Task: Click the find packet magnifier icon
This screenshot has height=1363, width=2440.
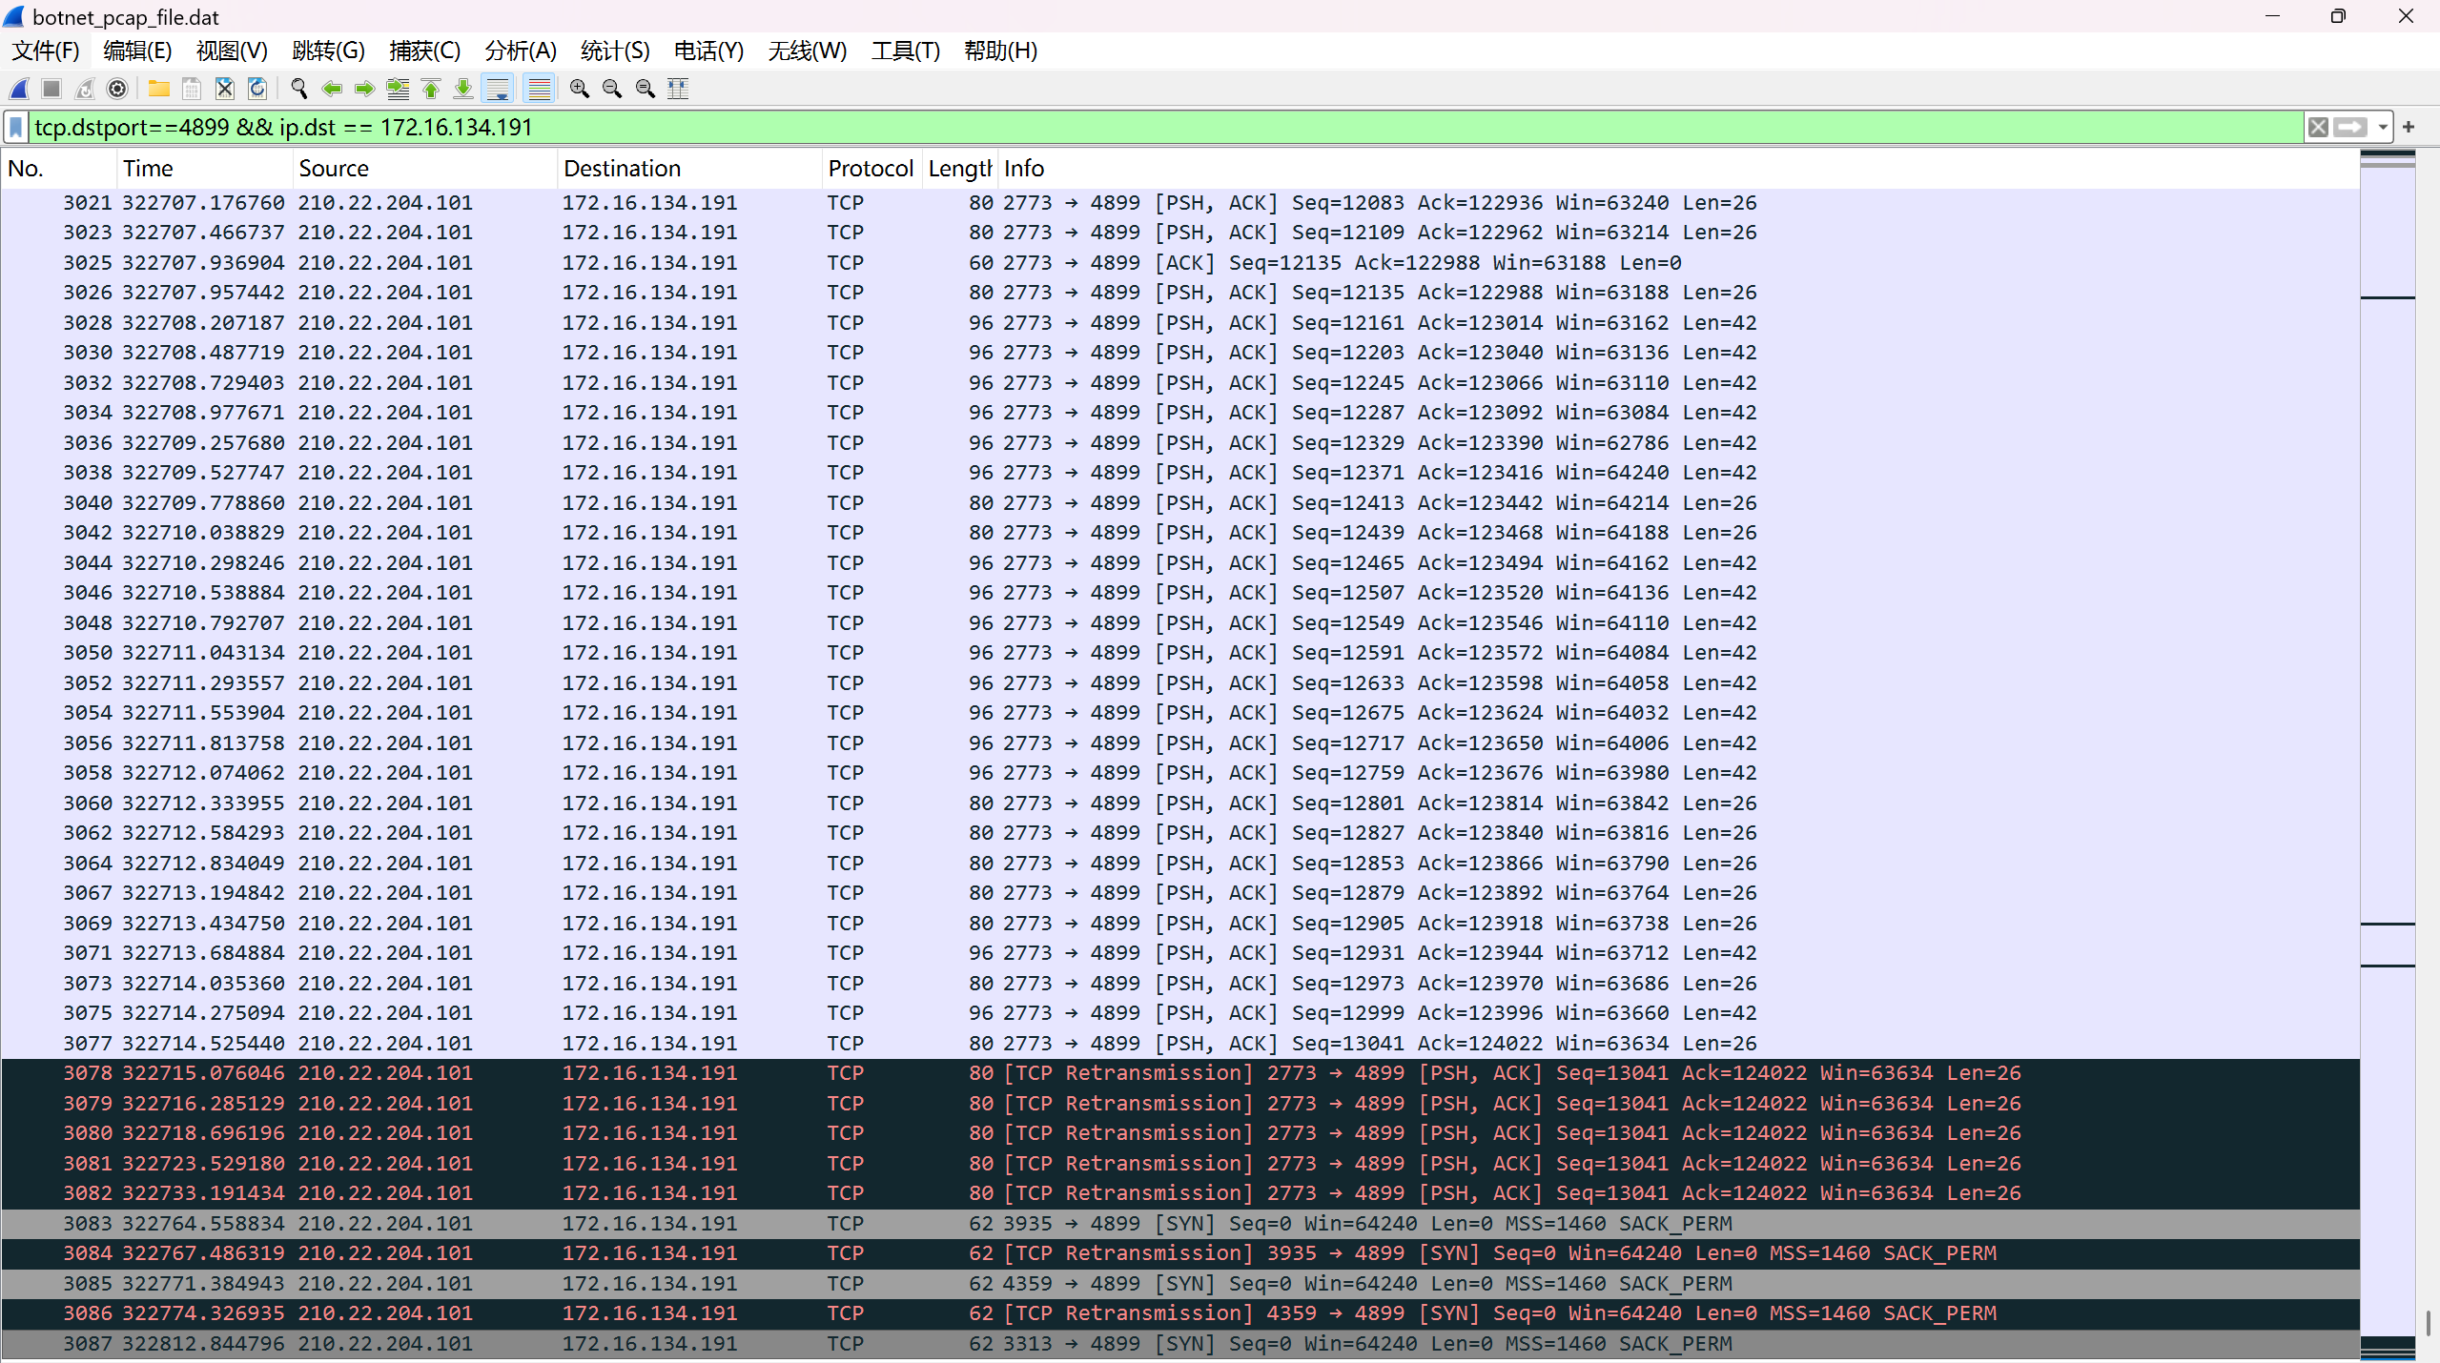Action: (298, 89)
